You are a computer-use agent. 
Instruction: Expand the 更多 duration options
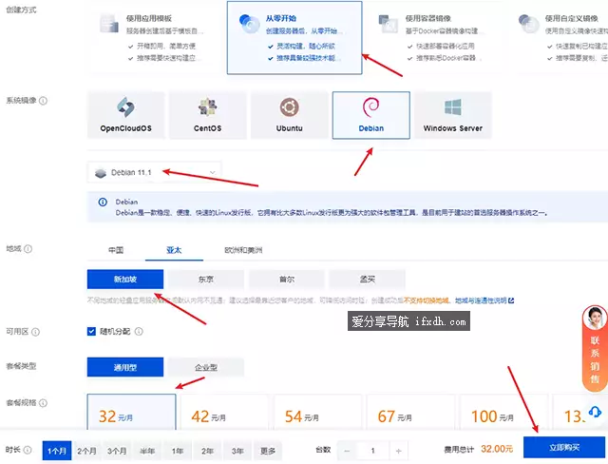[x=267, y=450]
